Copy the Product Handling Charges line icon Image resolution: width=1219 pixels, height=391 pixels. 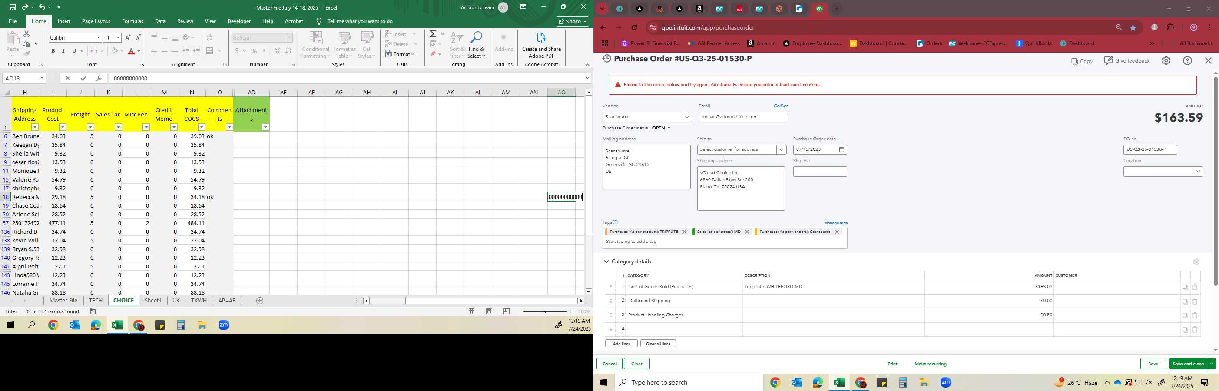(x=1185, y=315)
